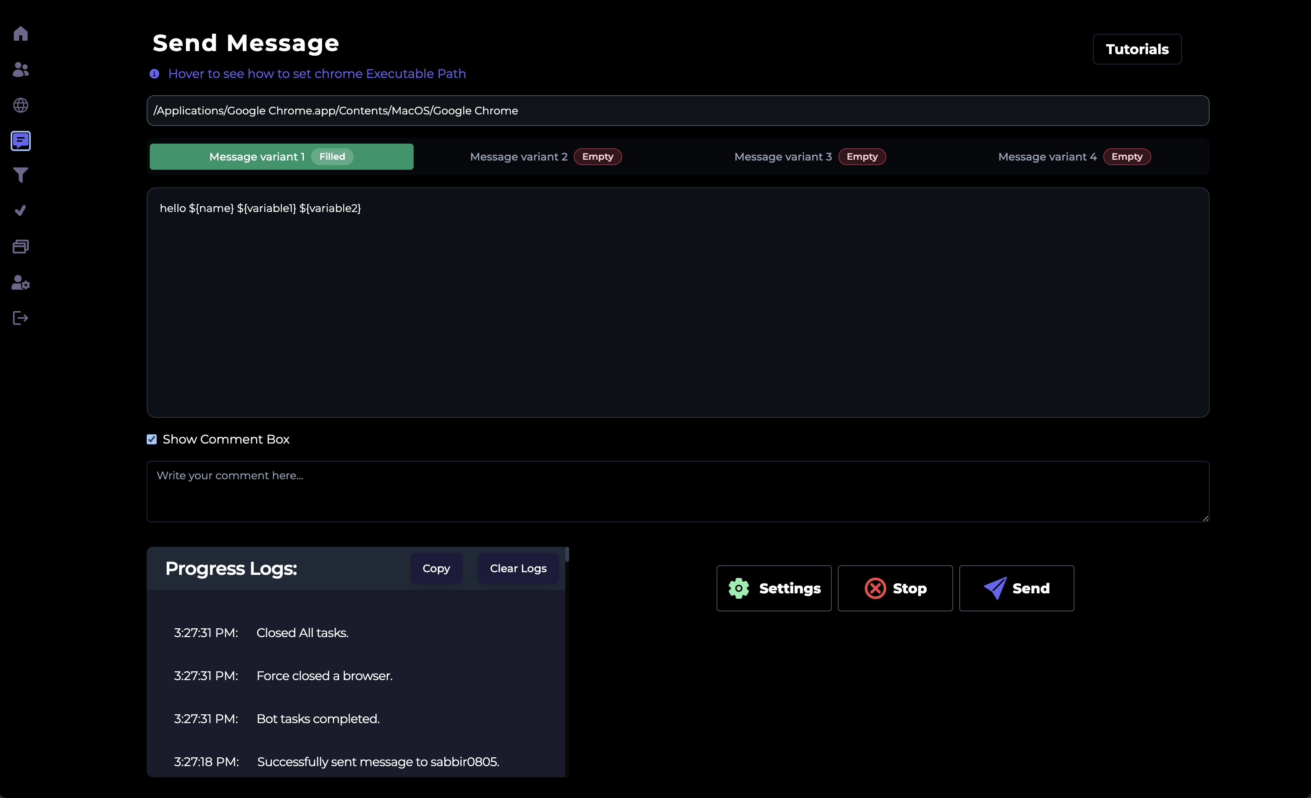1311x798 pixels.
Task: Click the comment text area
Action: pos(677,492)
